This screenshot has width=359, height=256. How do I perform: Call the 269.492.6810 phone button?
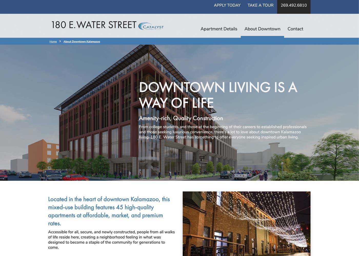[294, 5]
